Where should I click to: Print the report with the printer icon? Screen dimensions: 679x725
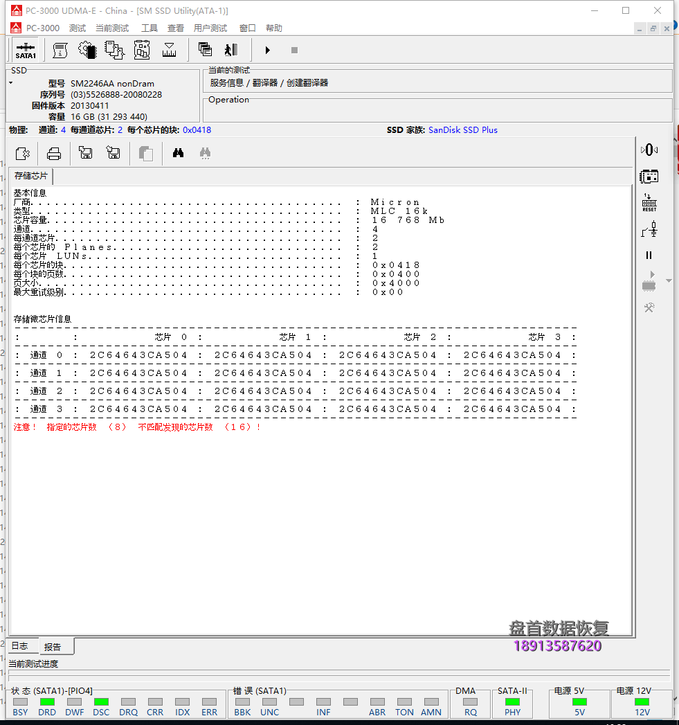tap(54, 154)
